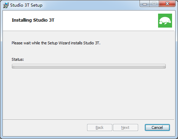Click the disabled Back button
This screenshot has height=139, width=178.
[x=100, y=127]
